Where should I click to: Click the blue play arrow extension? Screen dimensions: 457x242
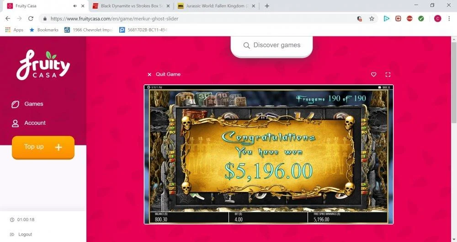(387, 19)
